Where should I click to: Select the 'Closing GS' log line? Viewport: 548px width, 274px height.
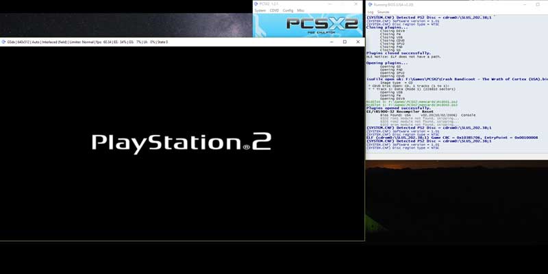click(390, 50)
